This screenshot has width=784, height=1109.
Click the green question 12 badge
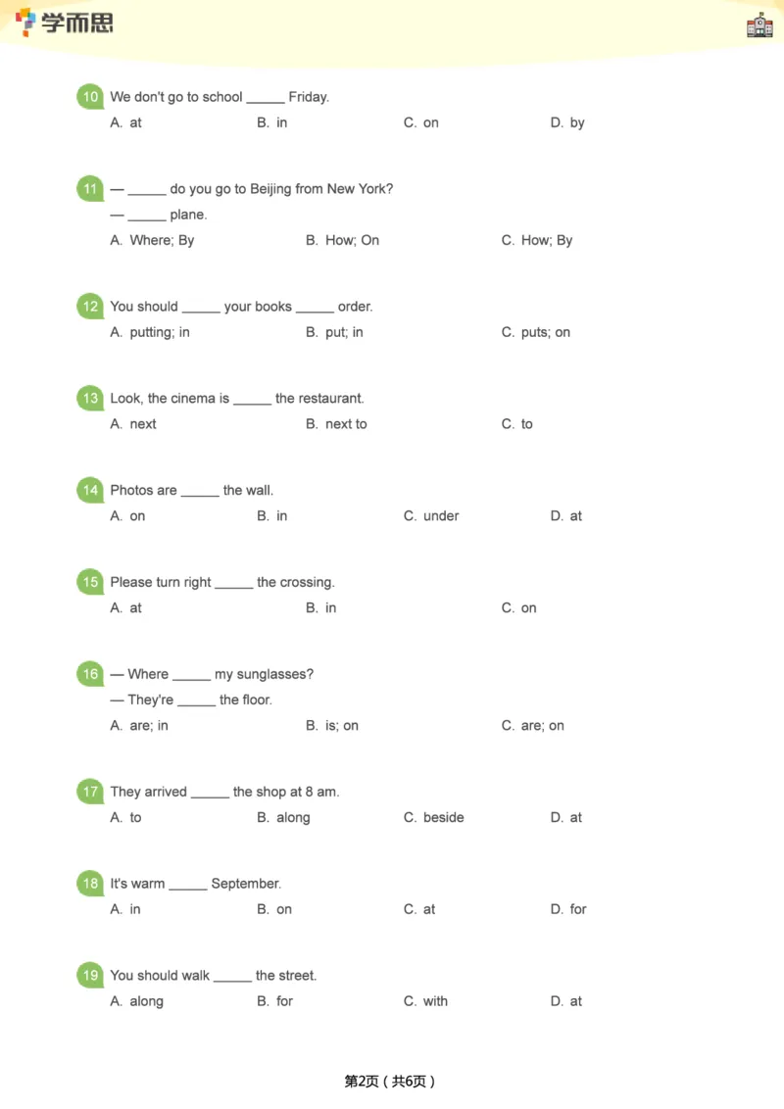tap(90, 307)
